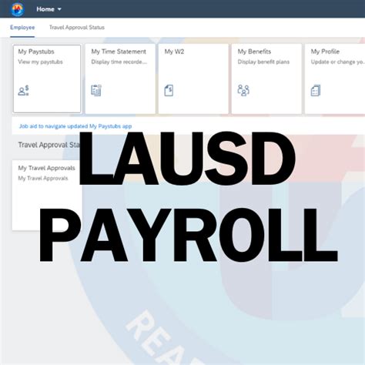Click 'Display time recorde...' subtitle text
Image resolution: width=365 pixels, height=365 pixels.
[x=119, y=62]
